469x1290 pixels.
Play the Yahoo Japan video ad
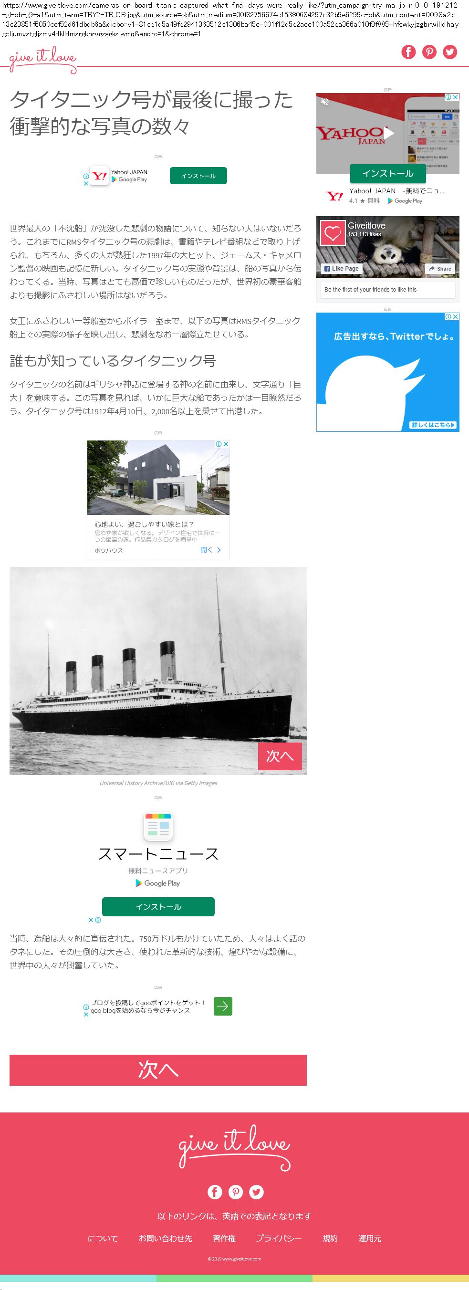(388, 133)
